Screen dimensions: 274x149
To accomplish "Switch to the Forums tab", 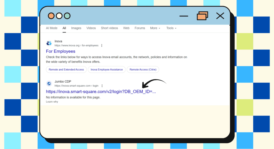I will (140, 28).
